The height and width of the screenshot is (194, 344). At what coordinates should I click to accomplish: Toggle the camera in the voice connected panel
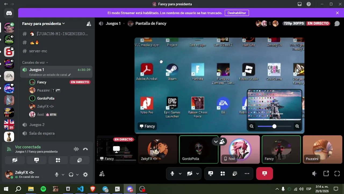click(15, 160)
